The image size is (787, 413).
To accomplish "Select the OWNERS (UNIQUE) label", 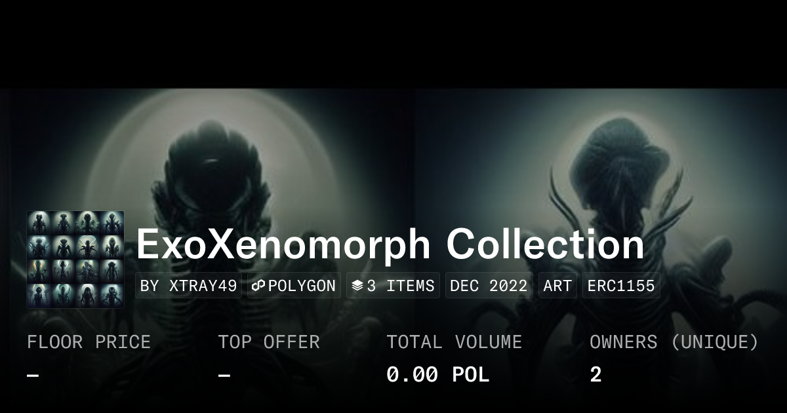I will click(674, 342).
